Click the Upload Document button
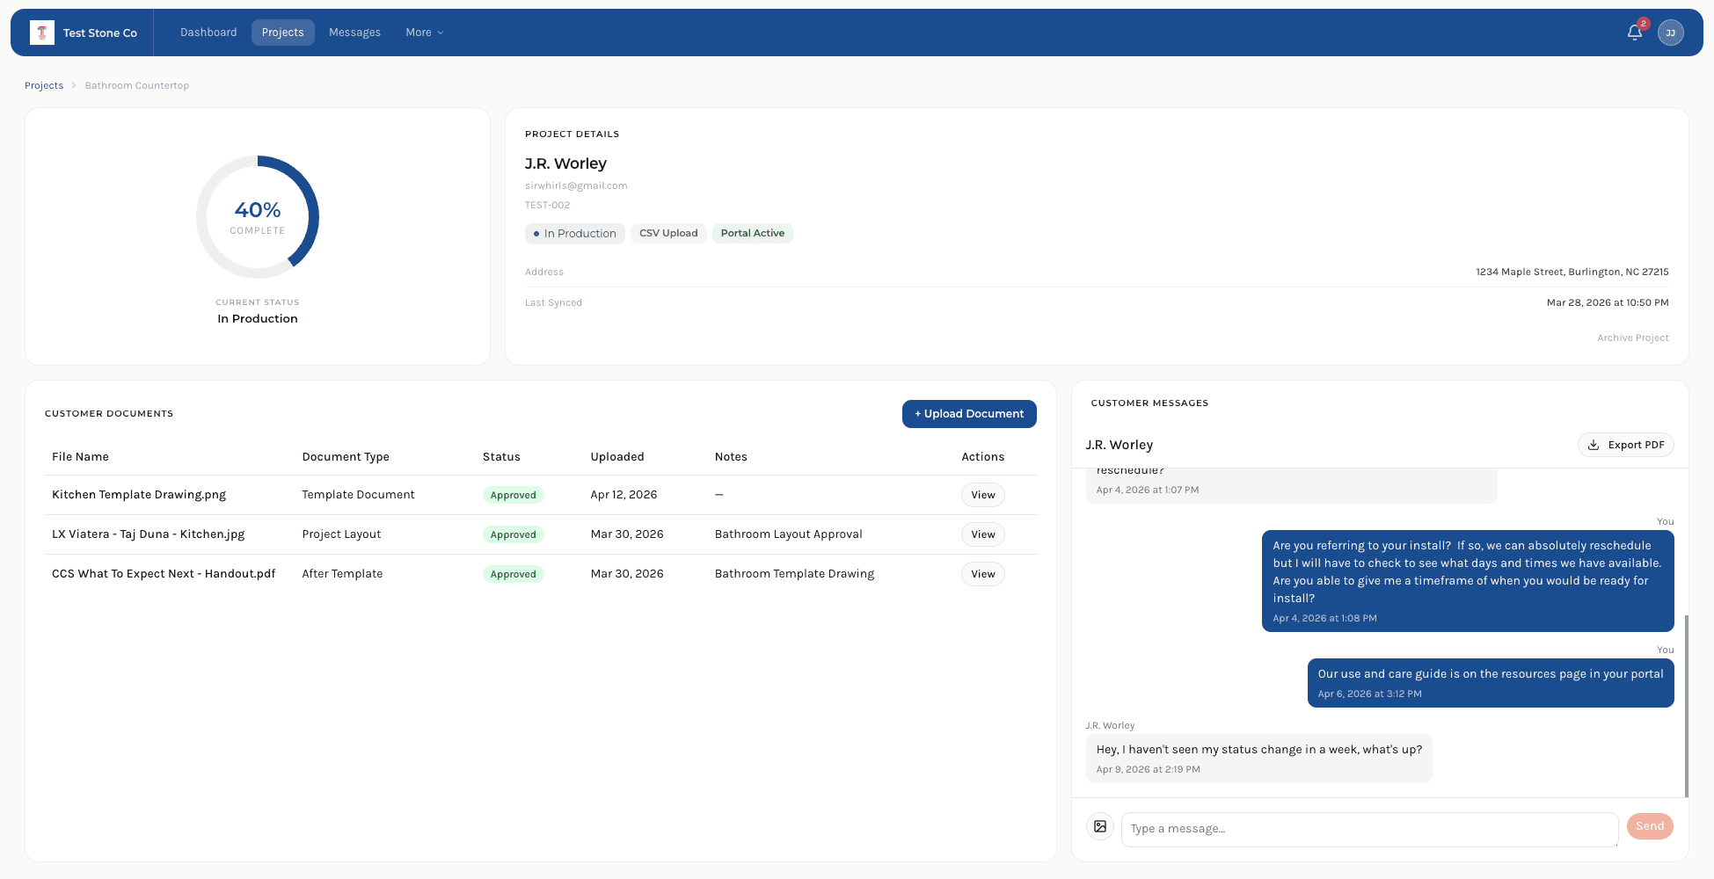The height and width of the screenshot is (879, 1714). (968, 414)
